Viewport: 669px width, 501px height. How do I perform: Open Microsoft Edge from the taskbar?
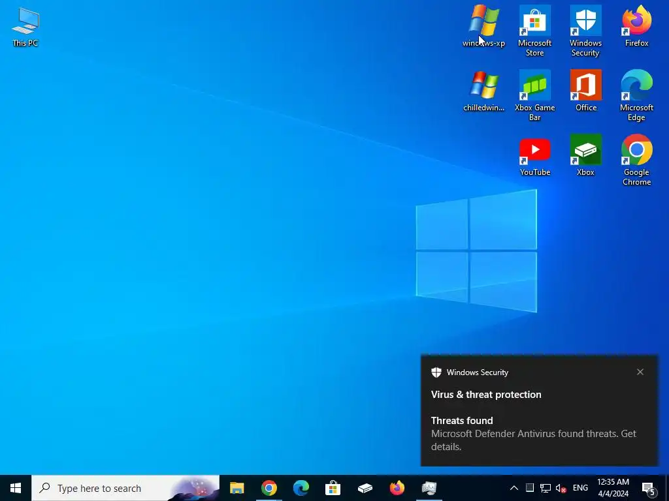(301, 488)
